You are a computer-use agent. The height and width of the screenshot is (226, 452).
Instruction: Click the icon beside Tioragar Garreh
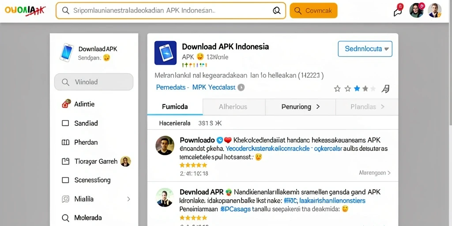tap(65, 161)
